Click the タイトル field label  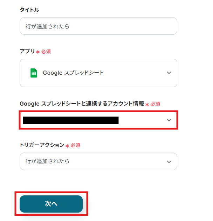tap(29, 10)
